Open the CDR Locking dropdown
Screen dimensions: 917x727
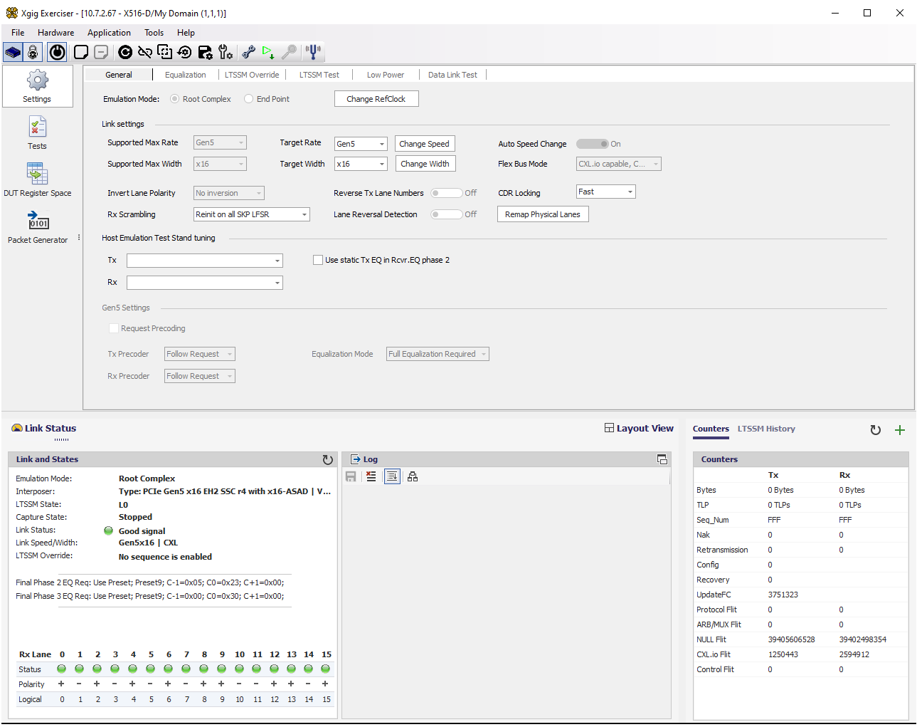pos(605,192)
